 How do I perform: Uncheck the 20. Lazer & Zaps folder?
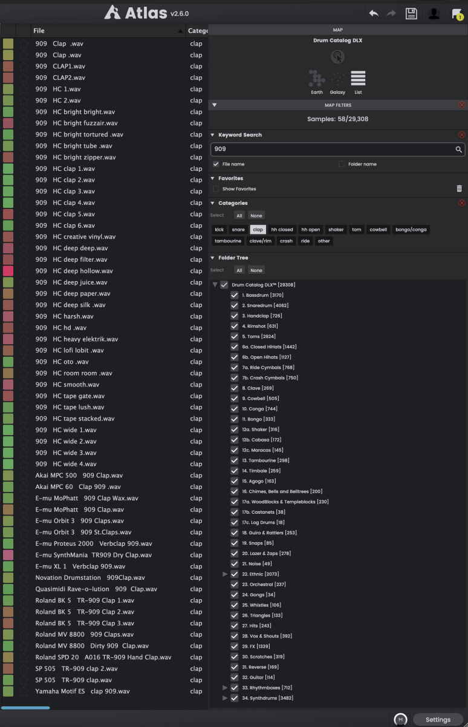tap(235, 553)
